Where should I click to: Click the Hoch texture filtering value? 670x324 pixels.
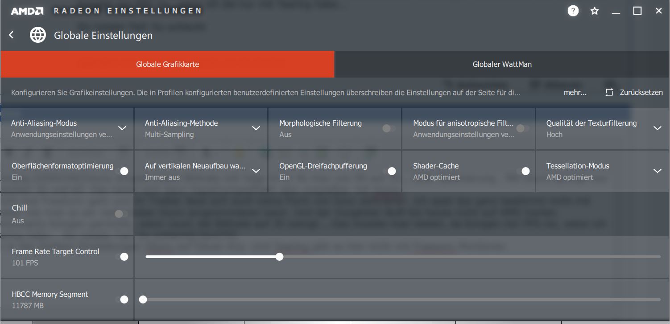point(554,135)
